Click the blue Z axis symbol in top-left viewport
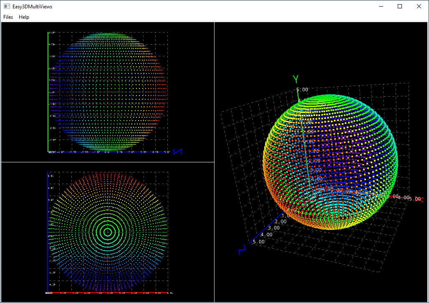 point(177,151)
